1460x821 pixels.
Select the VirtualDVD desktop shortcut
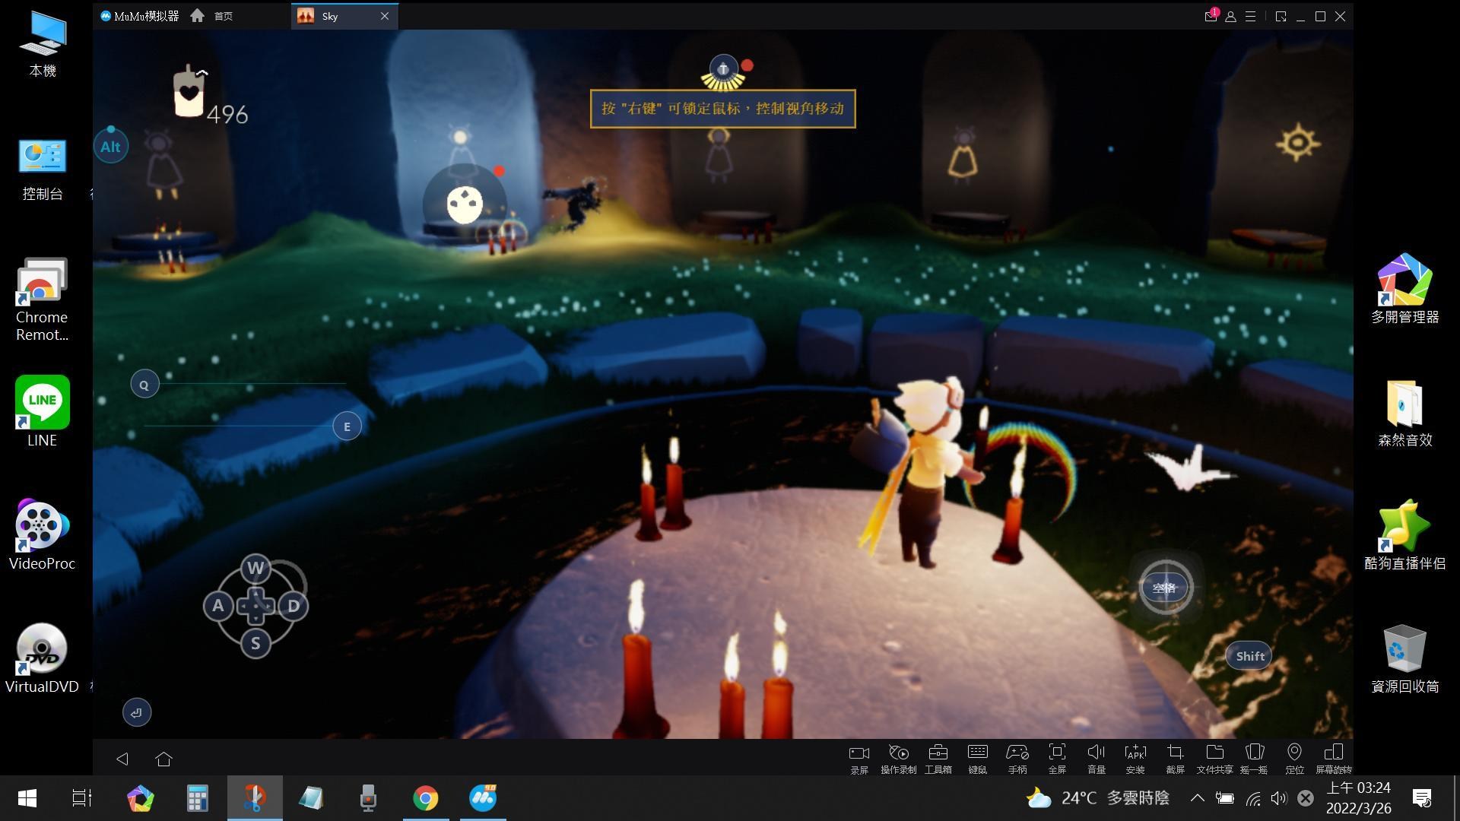(43, 658)
